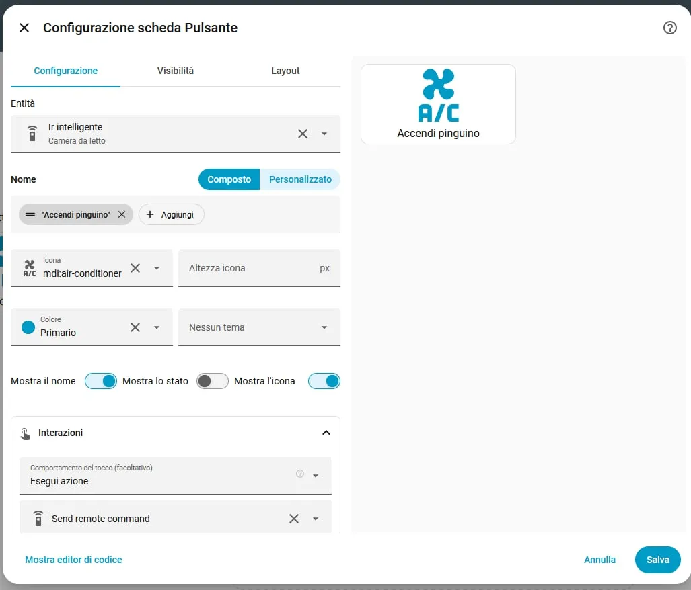Click the Aggiungi button to add name part
The width and height of the screenshot is (691, 590).
(172, 215)
